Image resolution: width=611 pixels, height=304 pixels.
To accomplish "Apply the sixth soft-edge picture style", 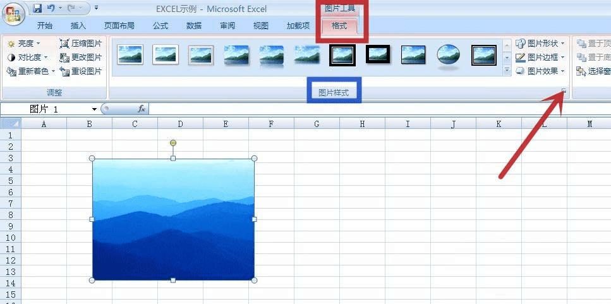I will (x=307, y=54).
